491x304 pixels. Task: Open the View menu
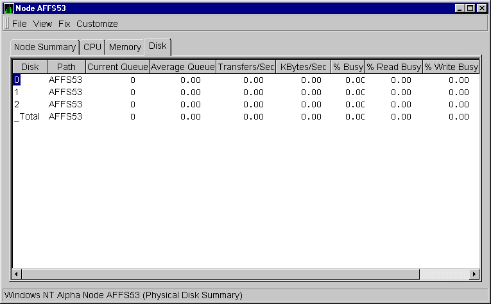click(x=42, y=24)
